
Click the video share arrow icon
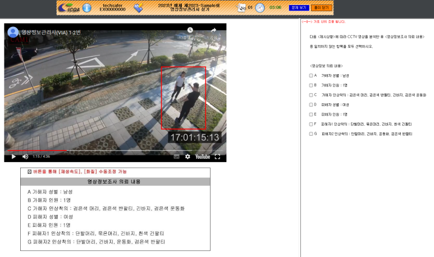click(x=213, y=30)
